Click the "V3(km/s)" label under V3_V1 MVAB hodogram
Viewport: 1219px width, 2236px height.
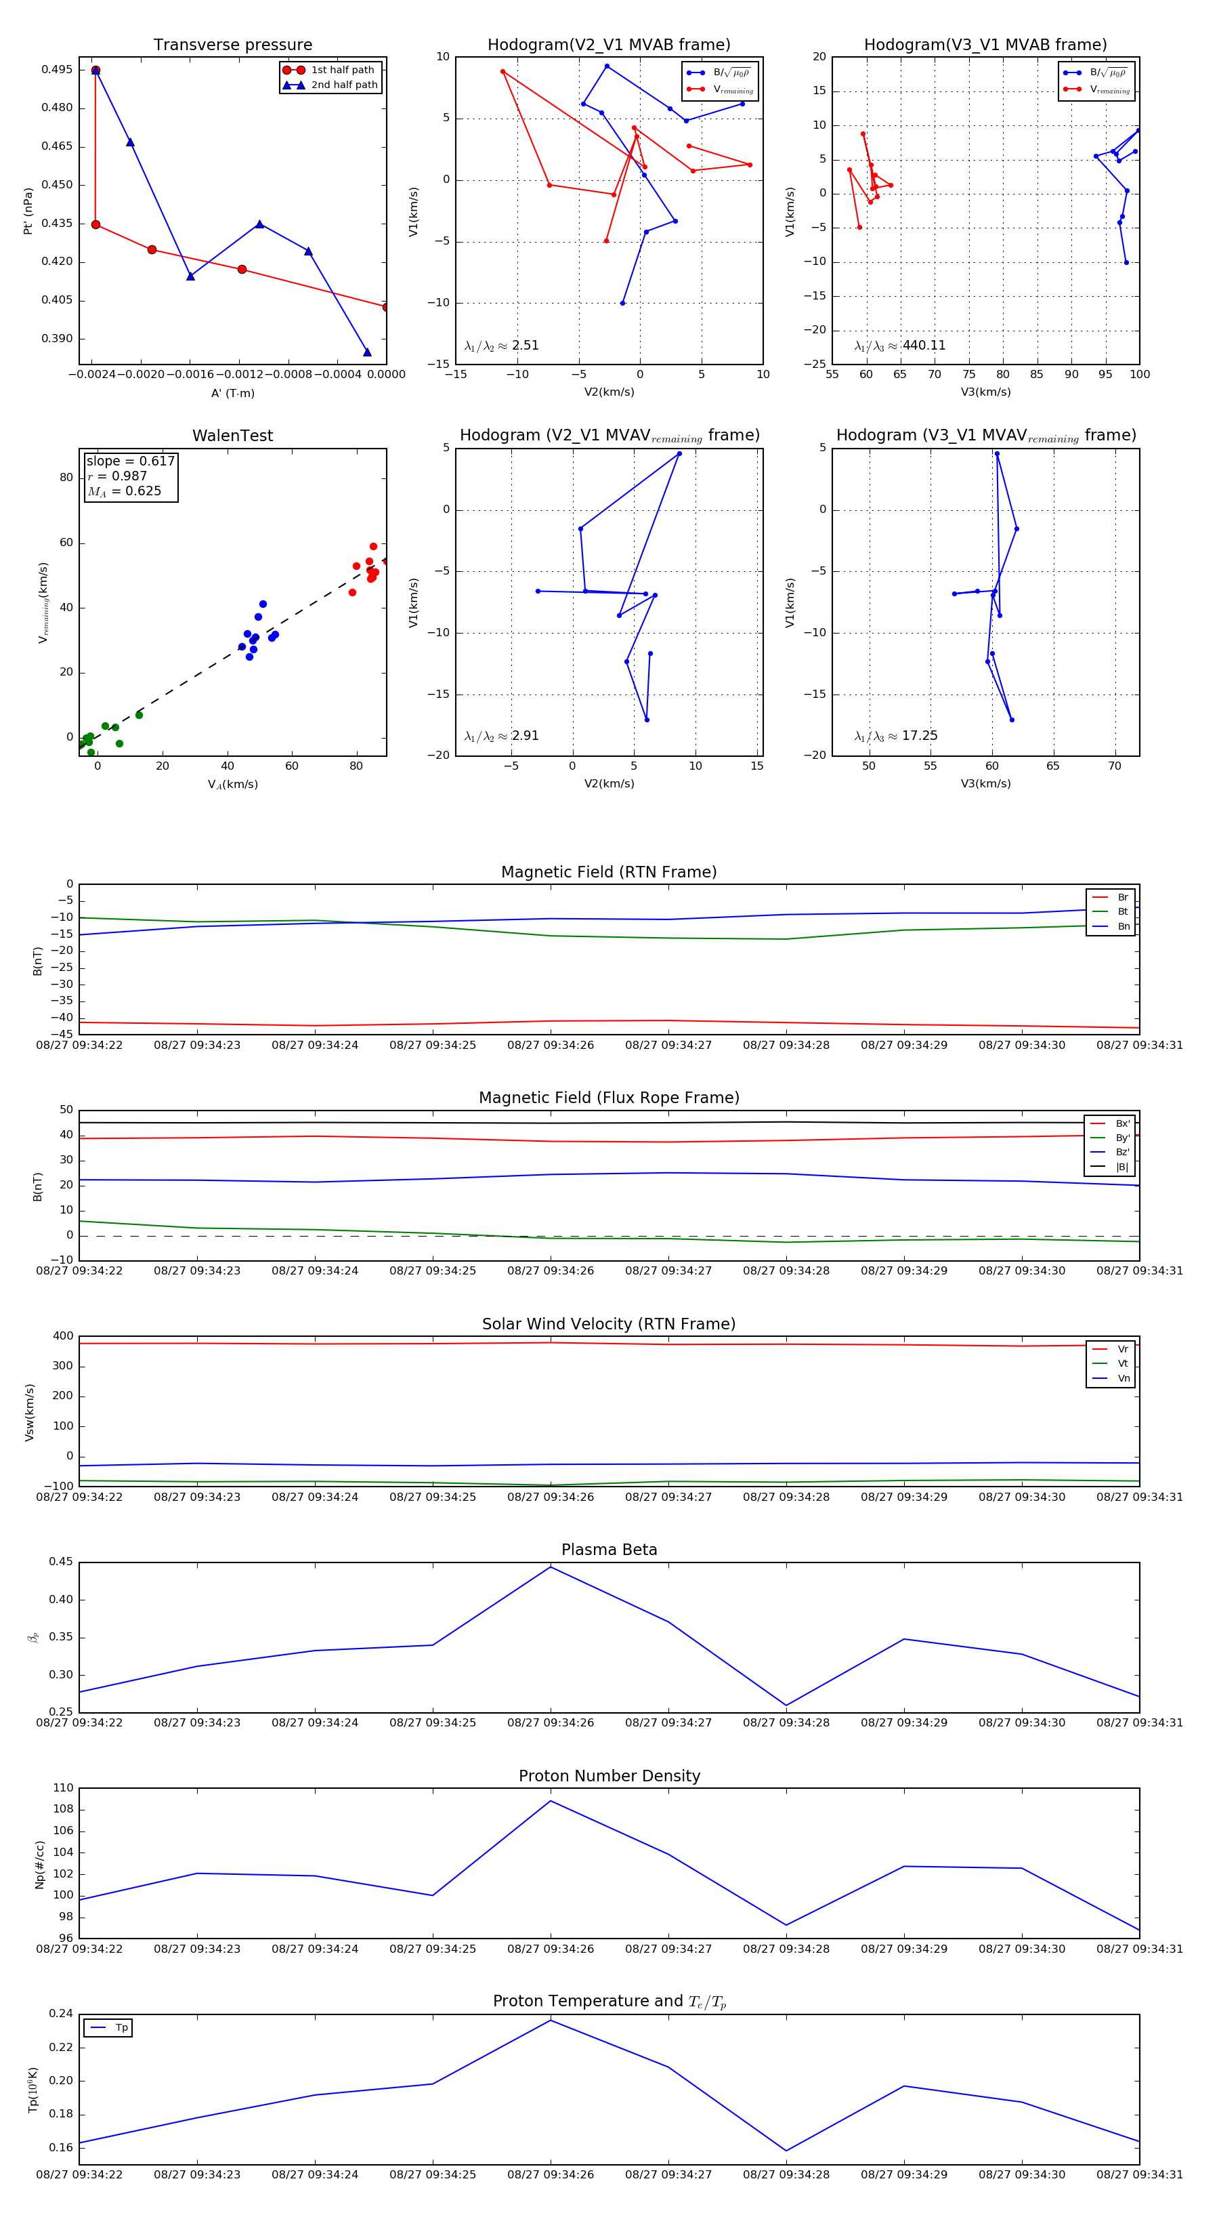(985, 392)
